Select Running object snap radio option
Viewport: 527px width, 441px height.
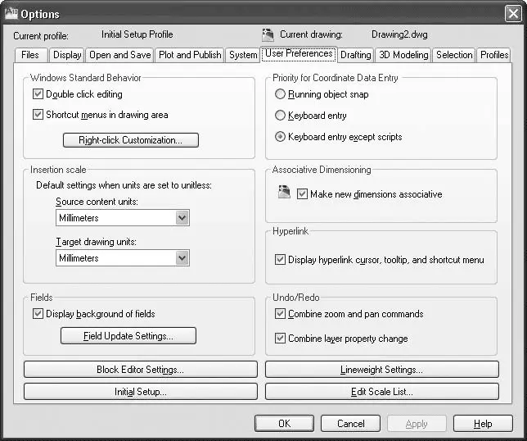click(x=281, y=94)
